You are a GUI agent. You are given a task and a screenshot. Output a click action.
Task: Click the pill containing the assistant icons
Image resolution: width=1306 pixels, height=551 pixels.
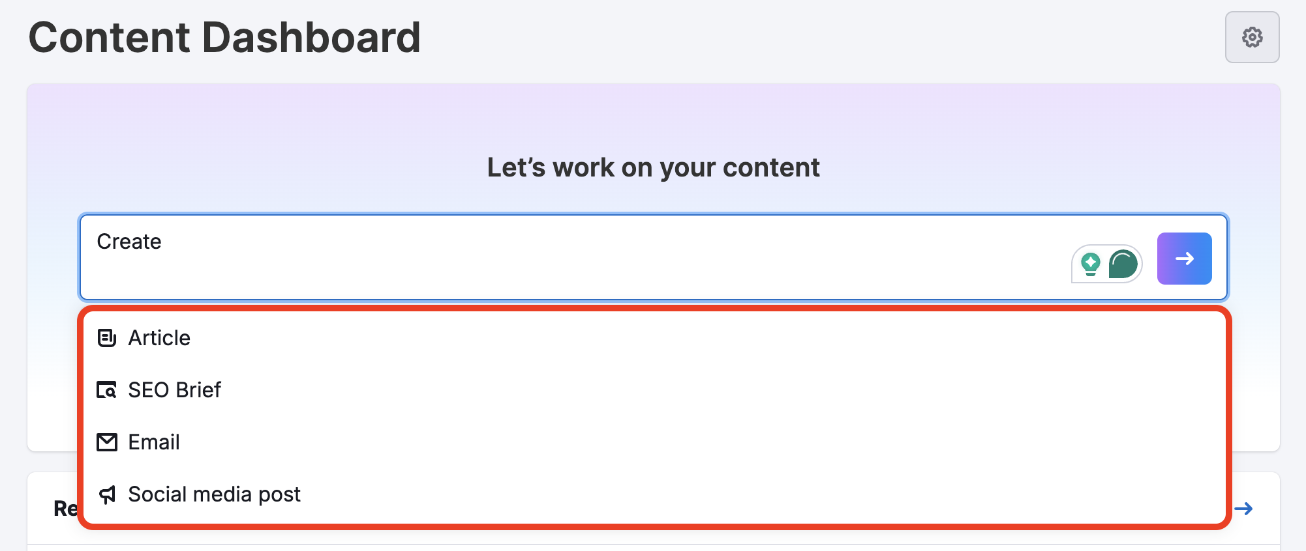tap(1106, 264)
